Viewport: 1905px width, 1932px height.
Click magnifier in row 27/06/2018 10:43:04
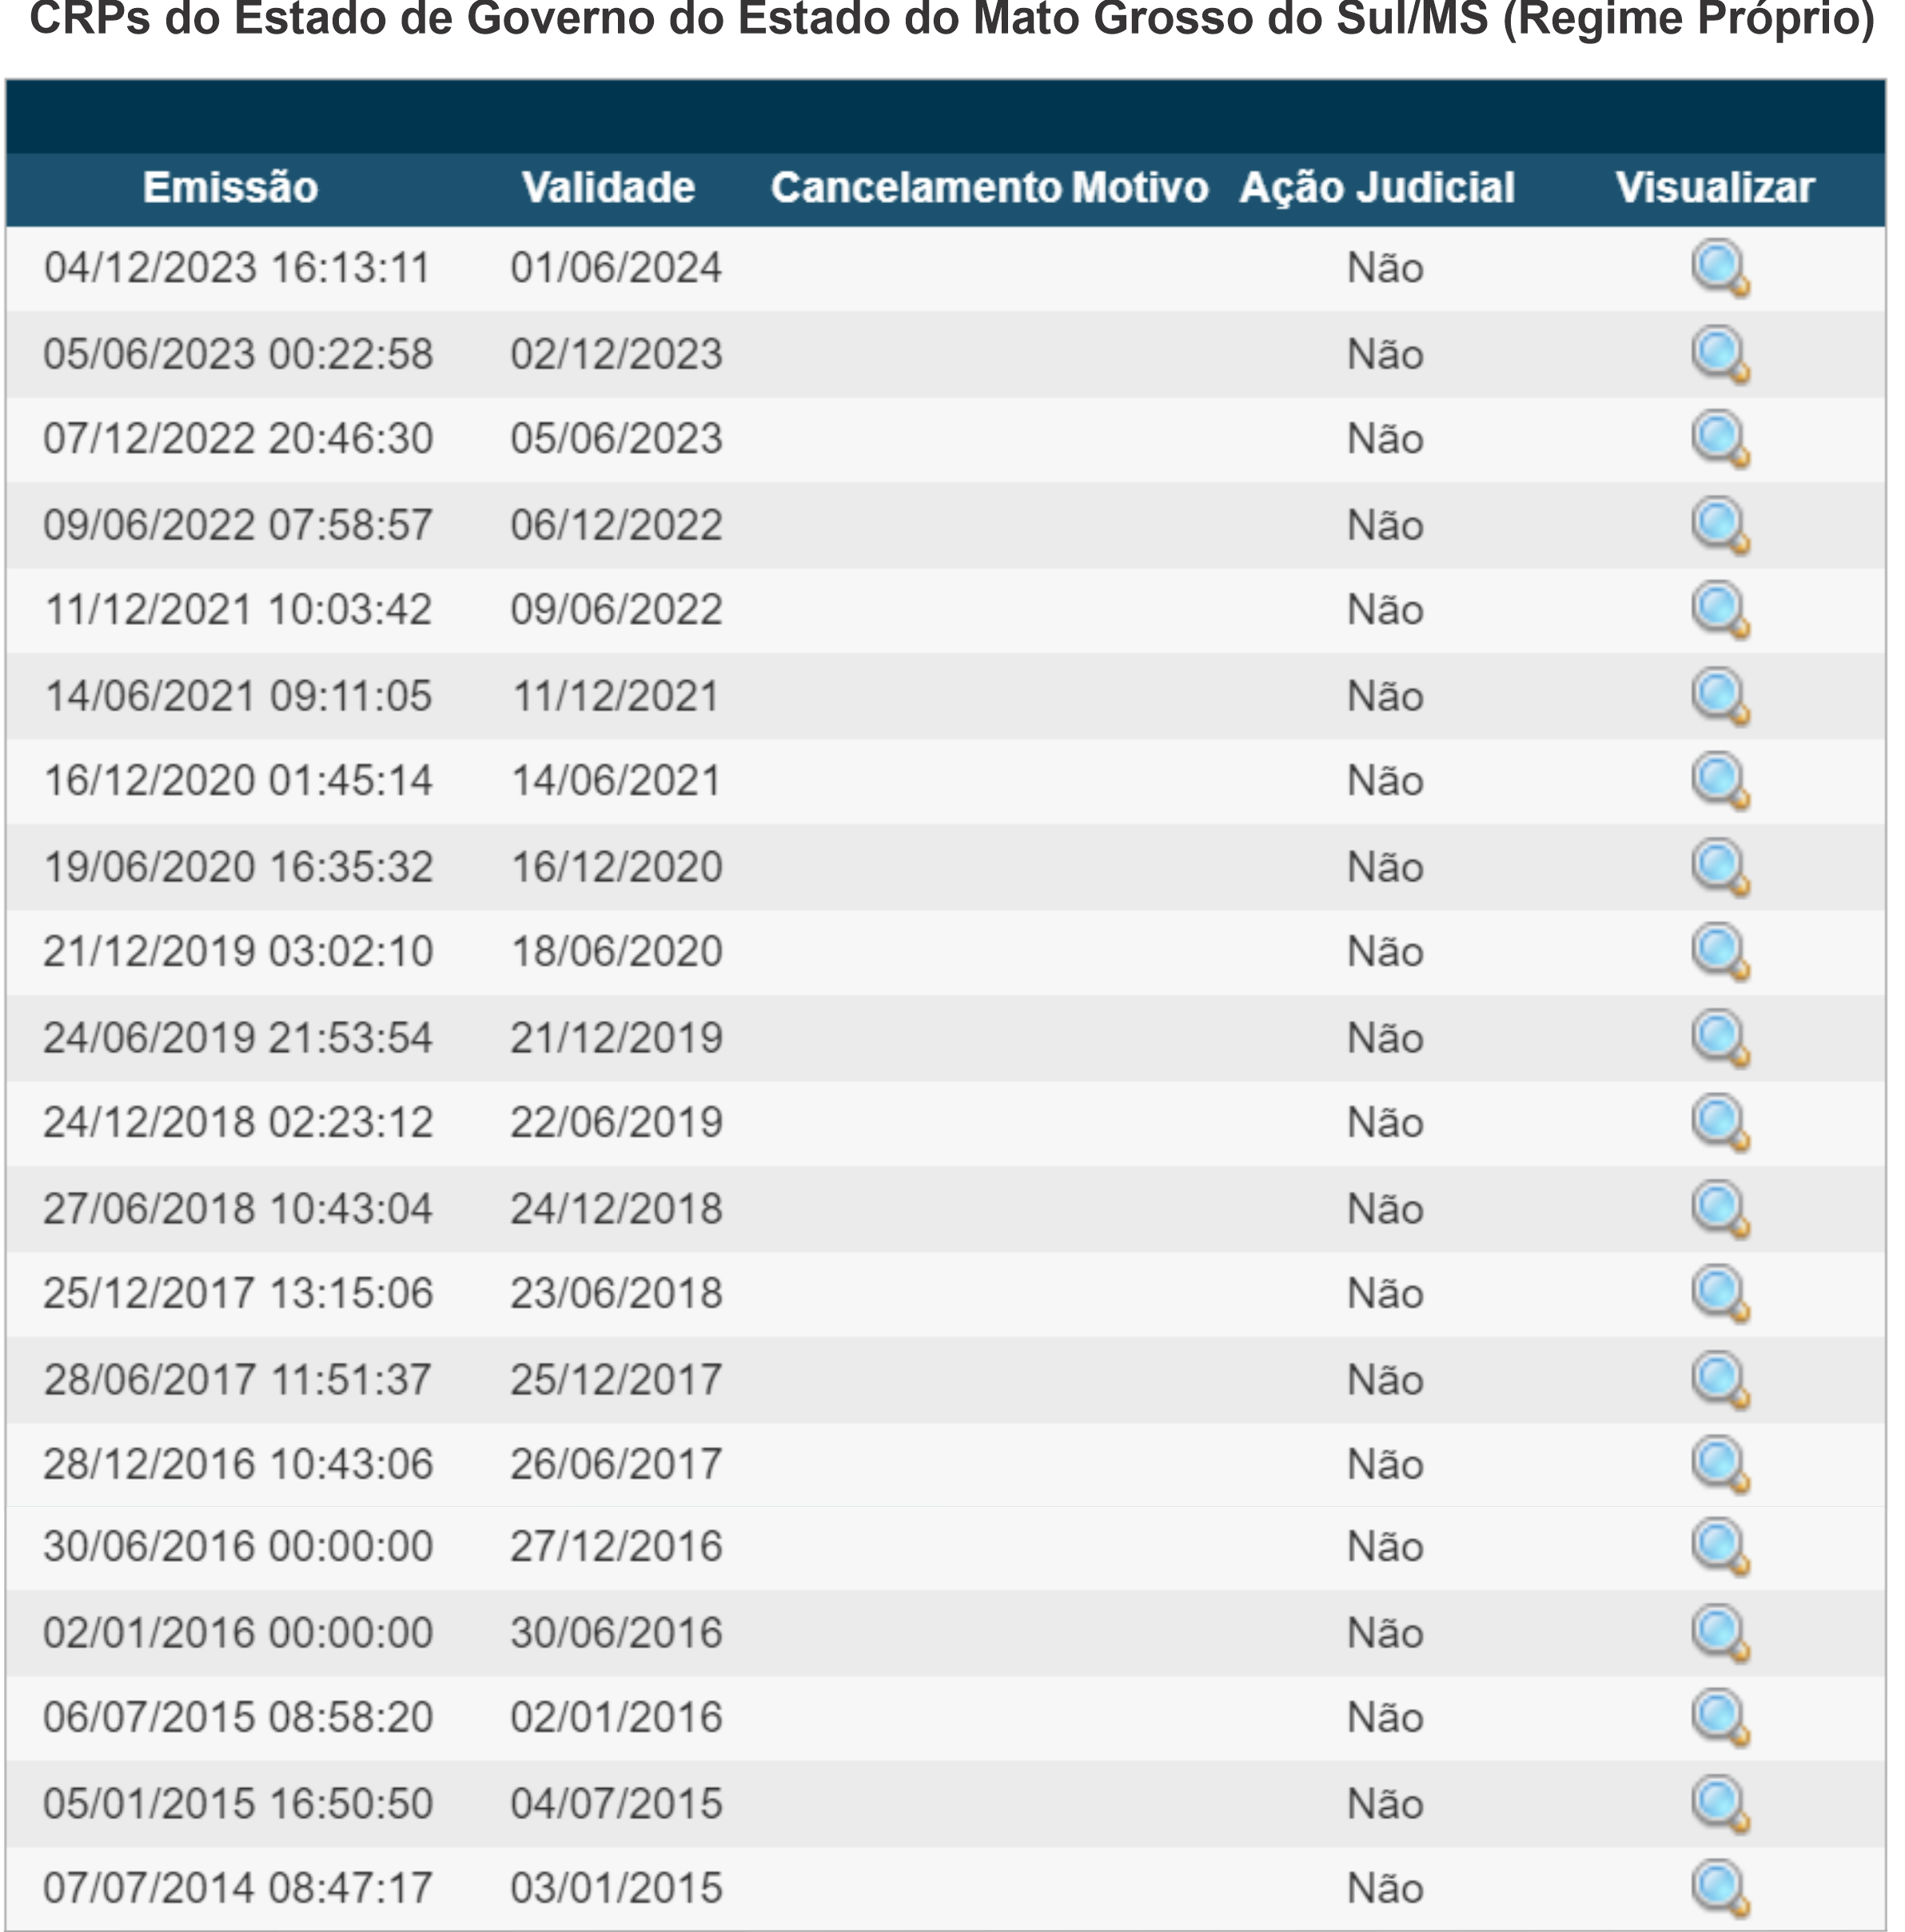(x=1720, y=1210)
